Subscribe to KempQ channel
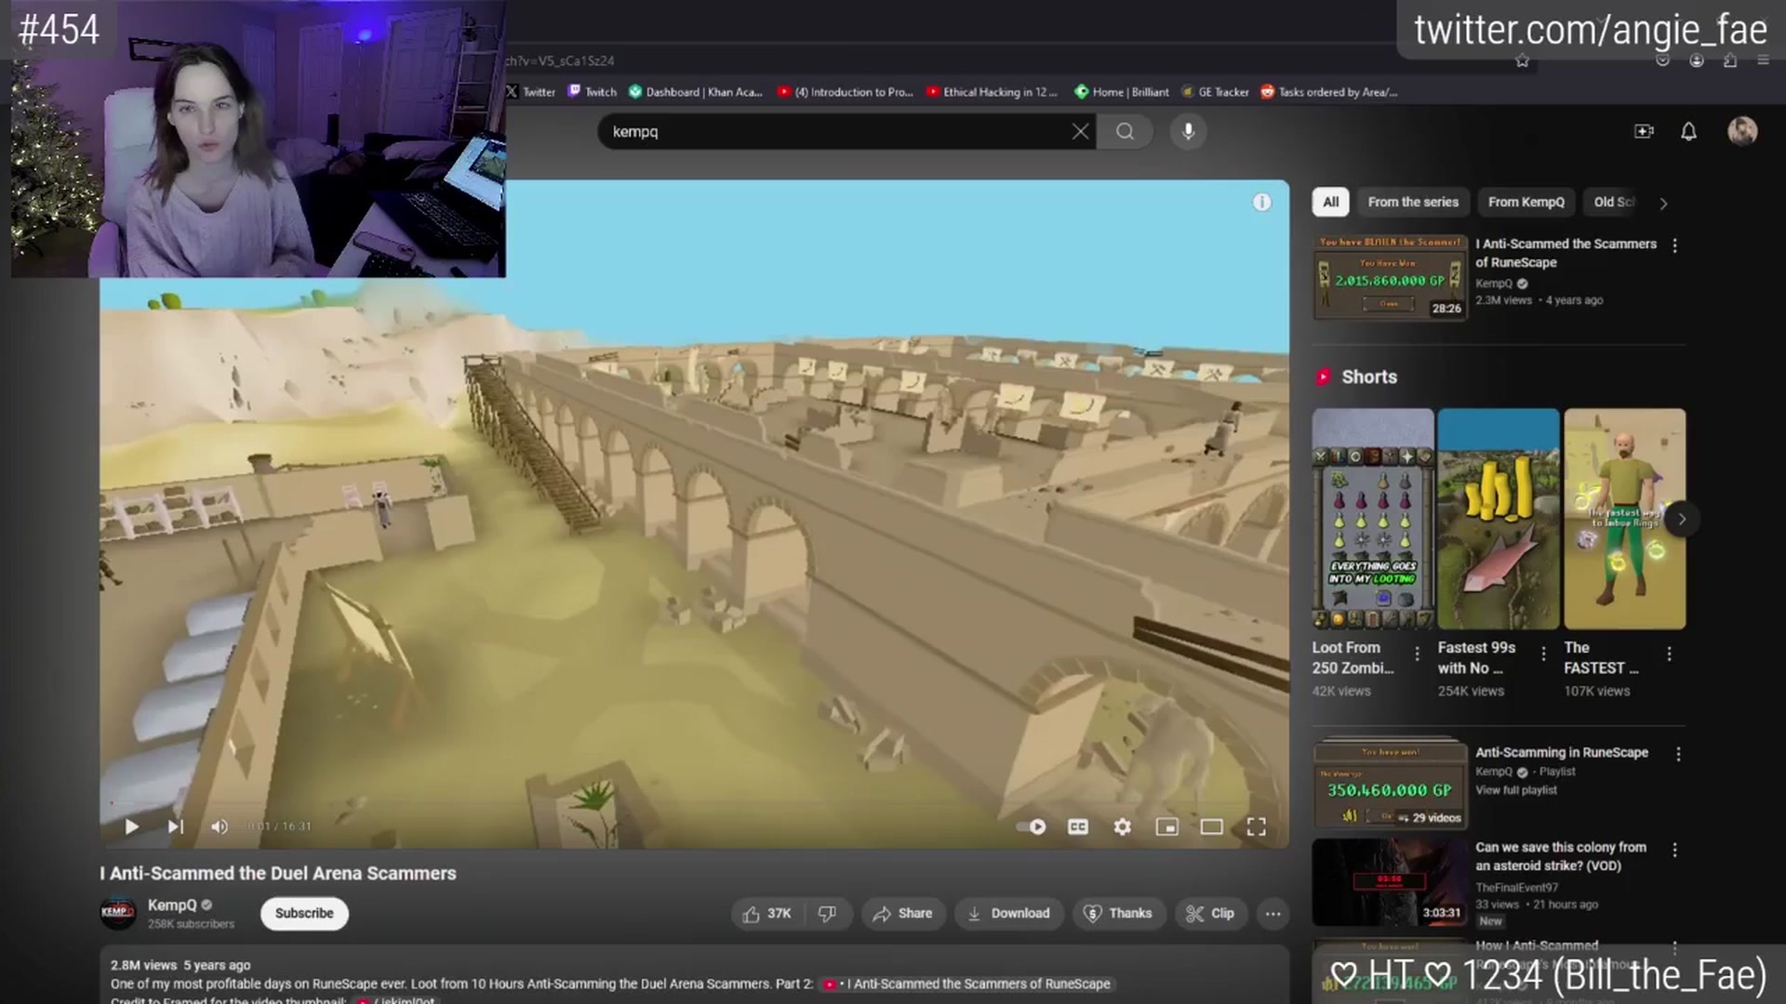This screenshot has width=1786, height=1004. click(x=304, y=914)
